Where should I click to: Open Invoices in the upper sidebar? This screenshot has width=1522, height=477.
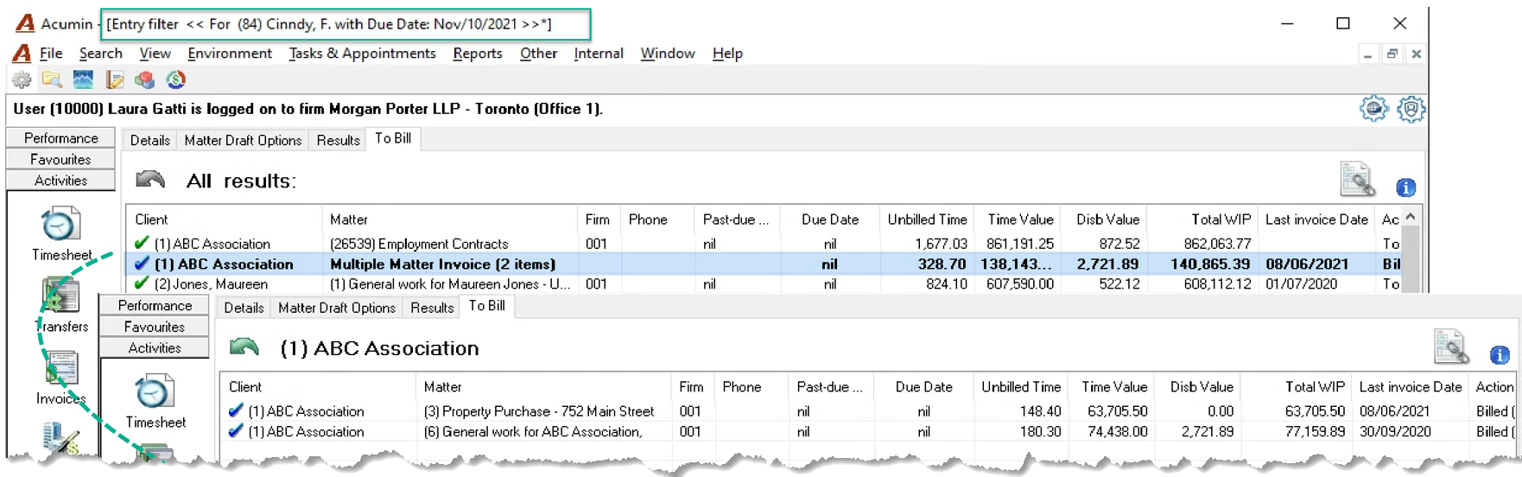click(x=61, y=378)
